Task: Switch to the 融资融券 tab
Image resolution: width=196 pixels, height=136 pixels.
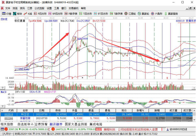Action: tap(56, 124)
